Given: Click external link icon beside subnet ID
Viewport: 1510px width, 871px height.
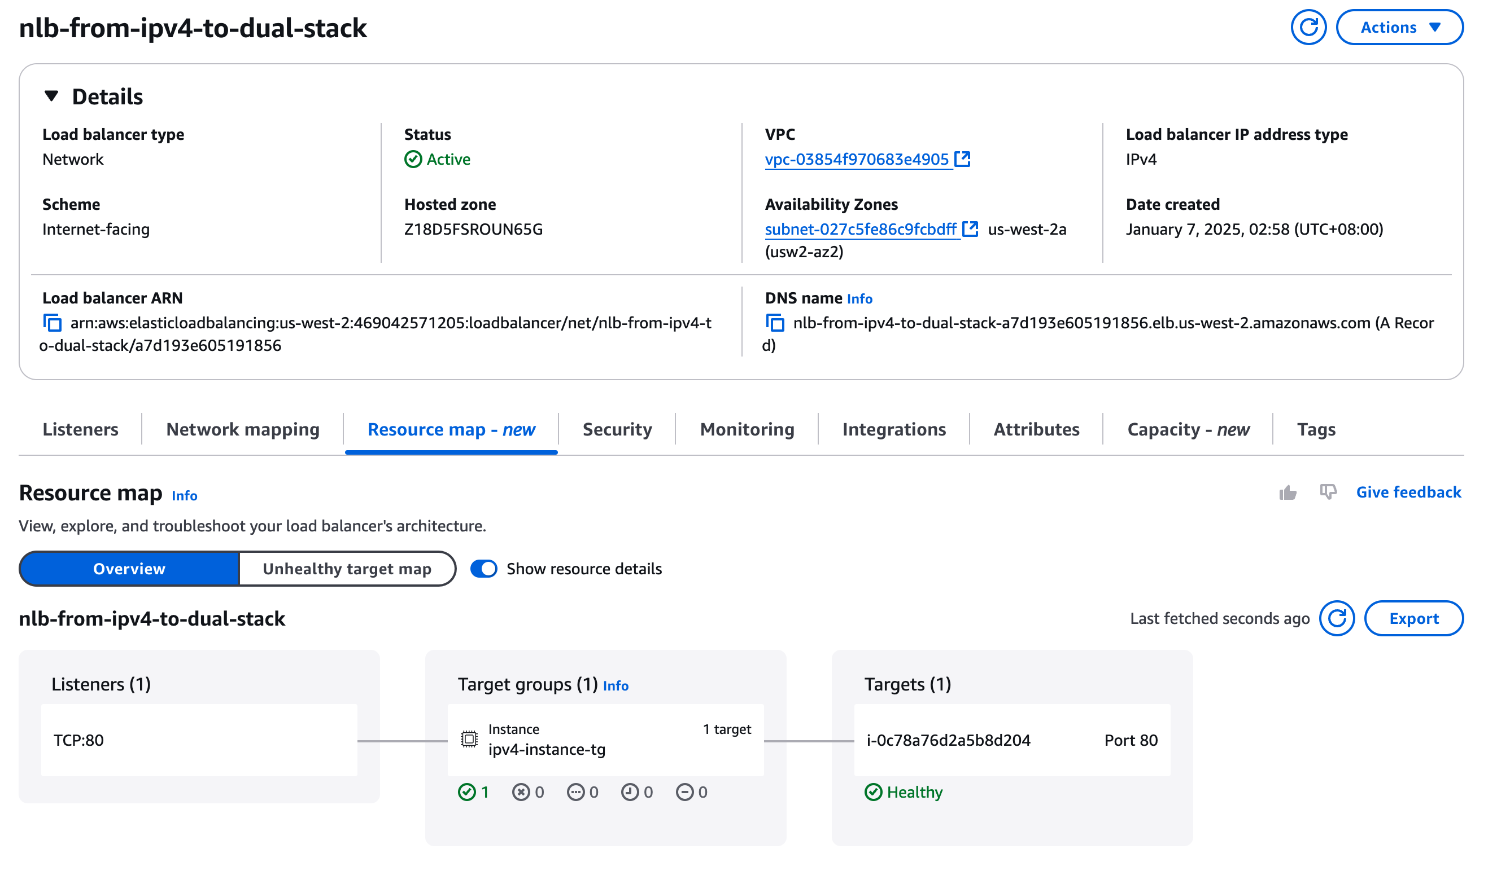Looking at the screenshot, I should (970, 229).
